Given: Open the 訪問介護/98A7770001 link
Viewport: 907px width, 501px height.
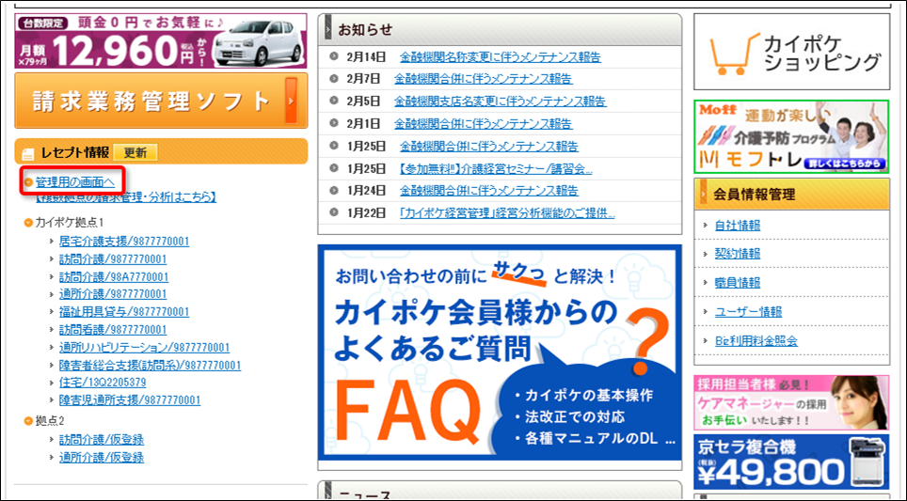Looking at the screenshot, I should tap(114, 276).
